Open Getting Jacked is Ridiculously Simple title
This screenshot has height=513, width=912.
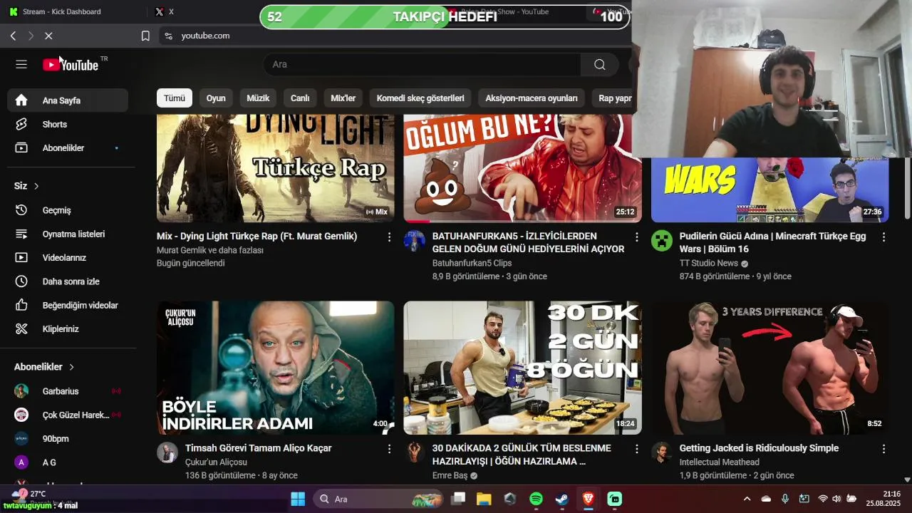click(759, 448)
